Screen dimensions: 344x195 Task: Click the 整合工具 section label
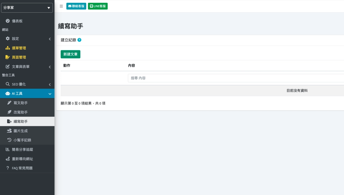8,75
